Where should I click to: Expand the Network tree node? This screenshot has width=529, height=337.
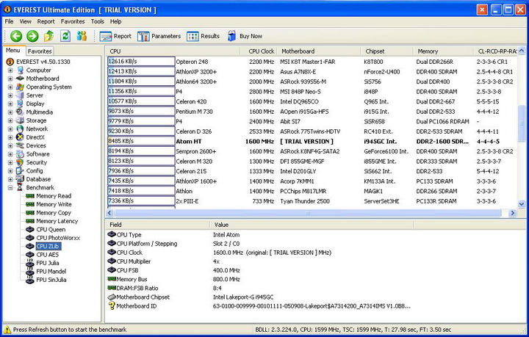(10, 128)
